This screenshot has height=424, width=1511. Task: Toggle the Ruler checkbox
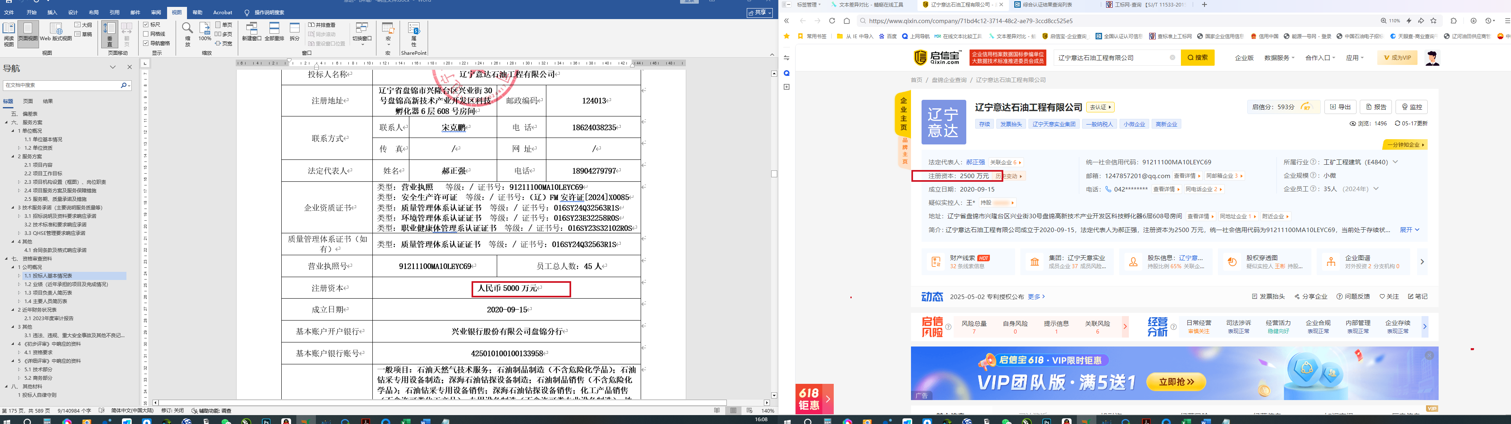coord(152,25)
